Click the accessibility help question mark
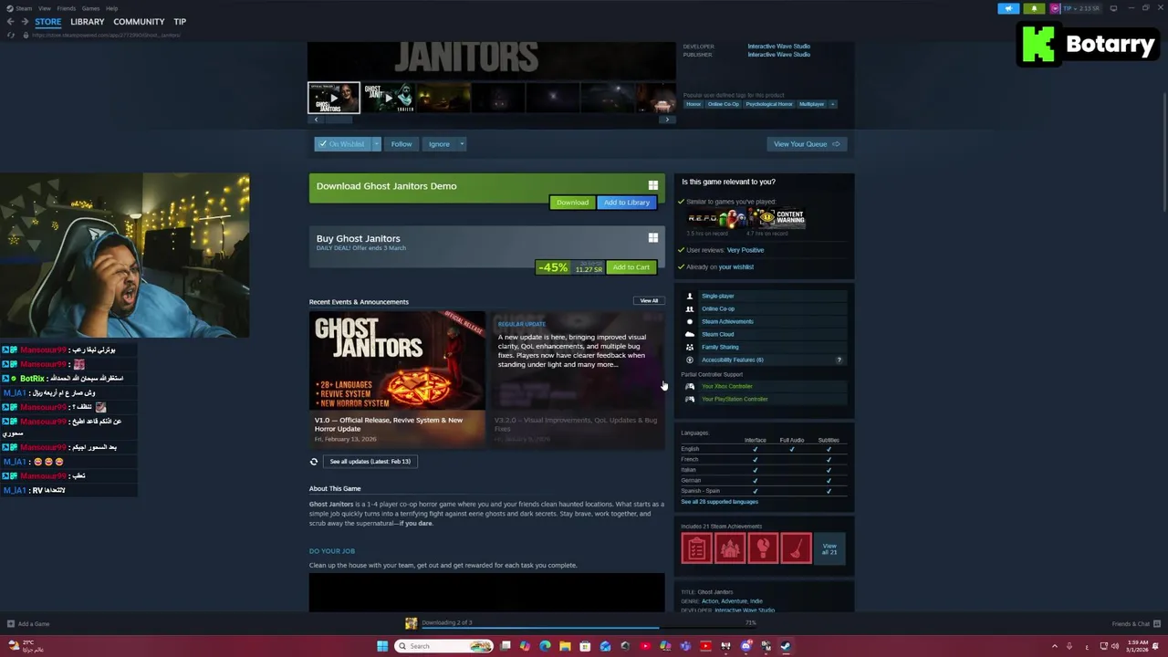Image resolution: width=1168 pixels, height=657 pixels. click(839, 360)
